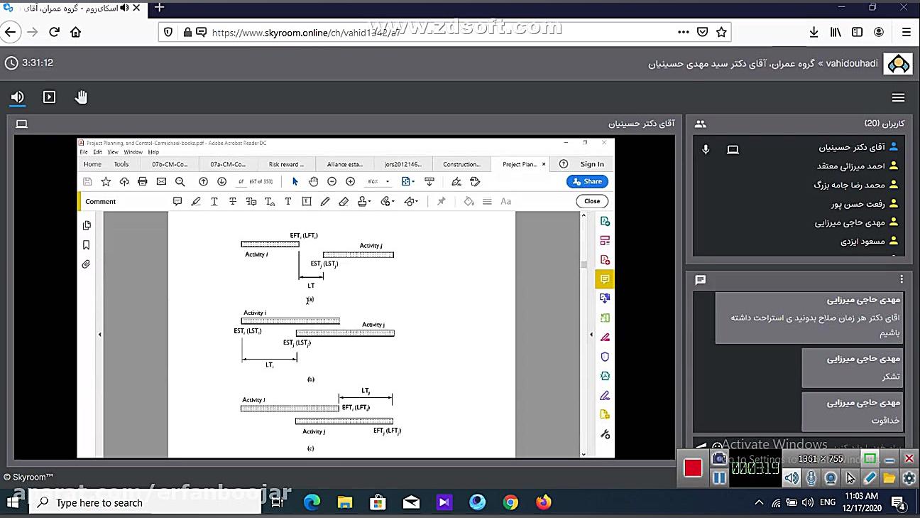The height and width of the screenshot is (518, 920).
Task: Open a new Firefox tab
Action: coord(160,8)
